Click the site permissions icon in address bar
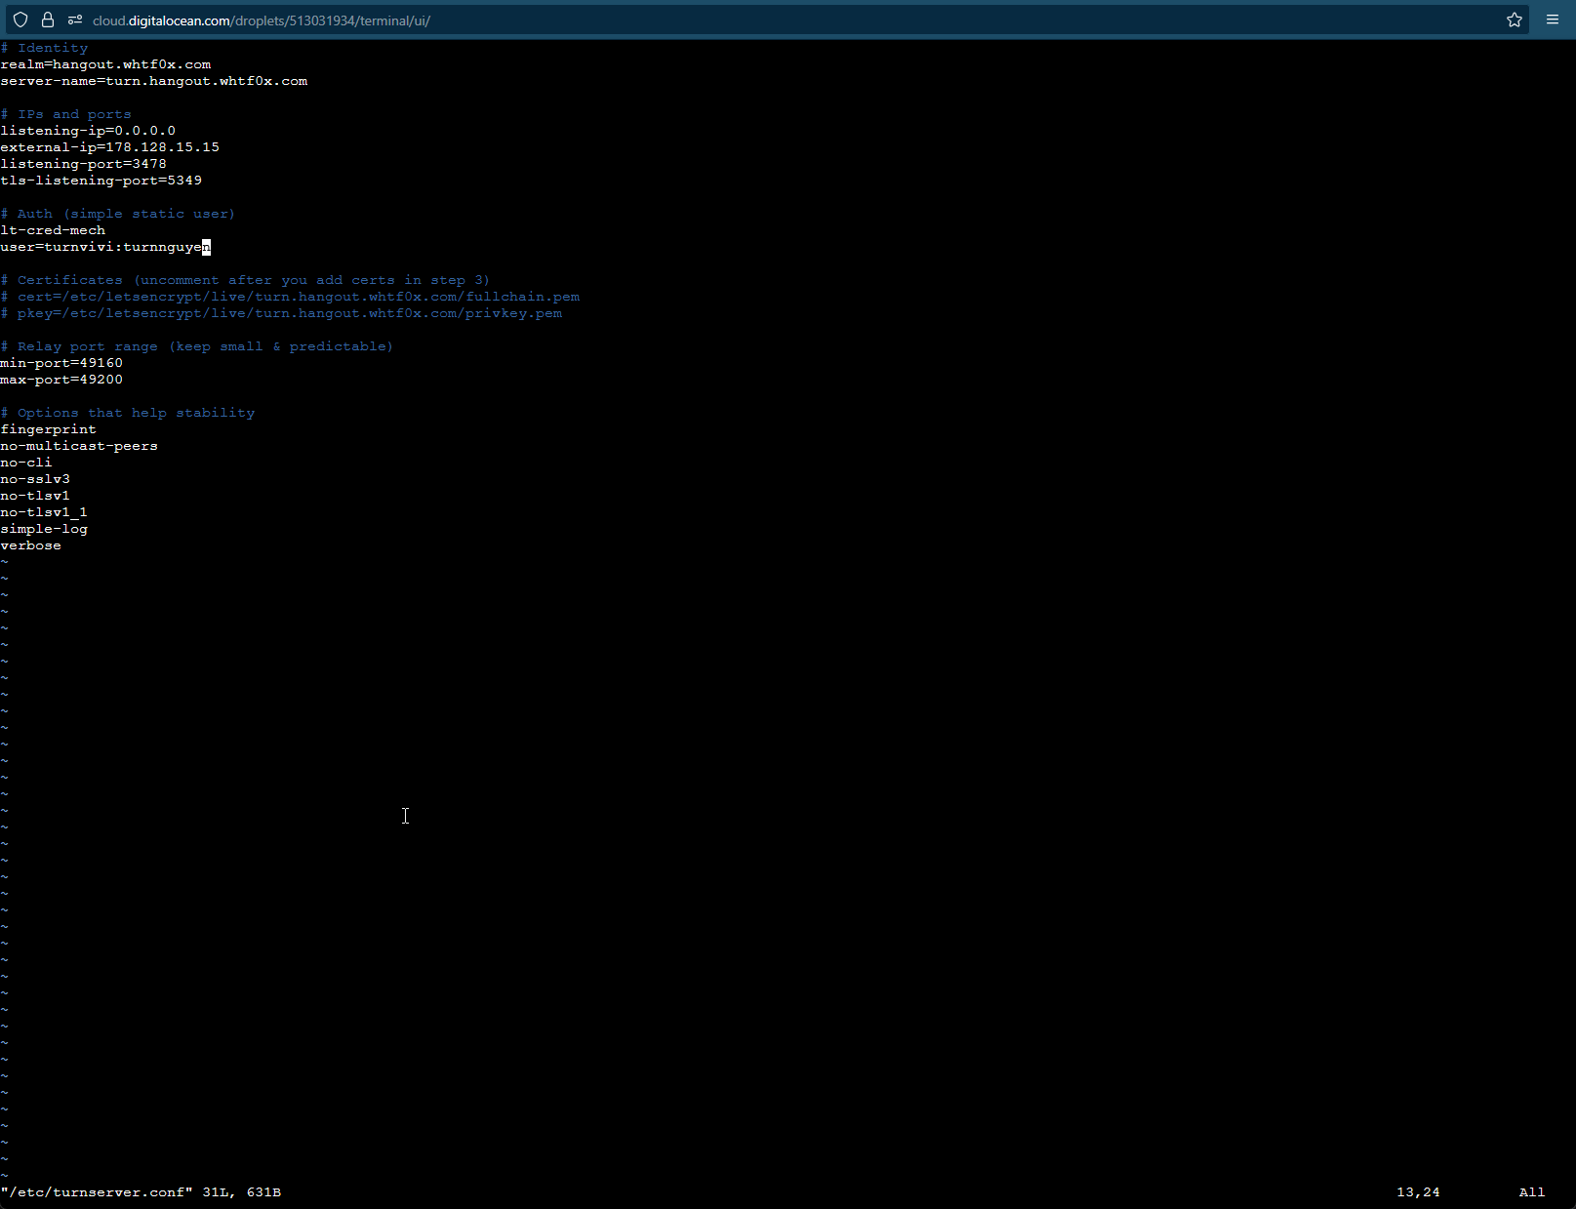The image size is (1576, 1209). tap(75, 20)
